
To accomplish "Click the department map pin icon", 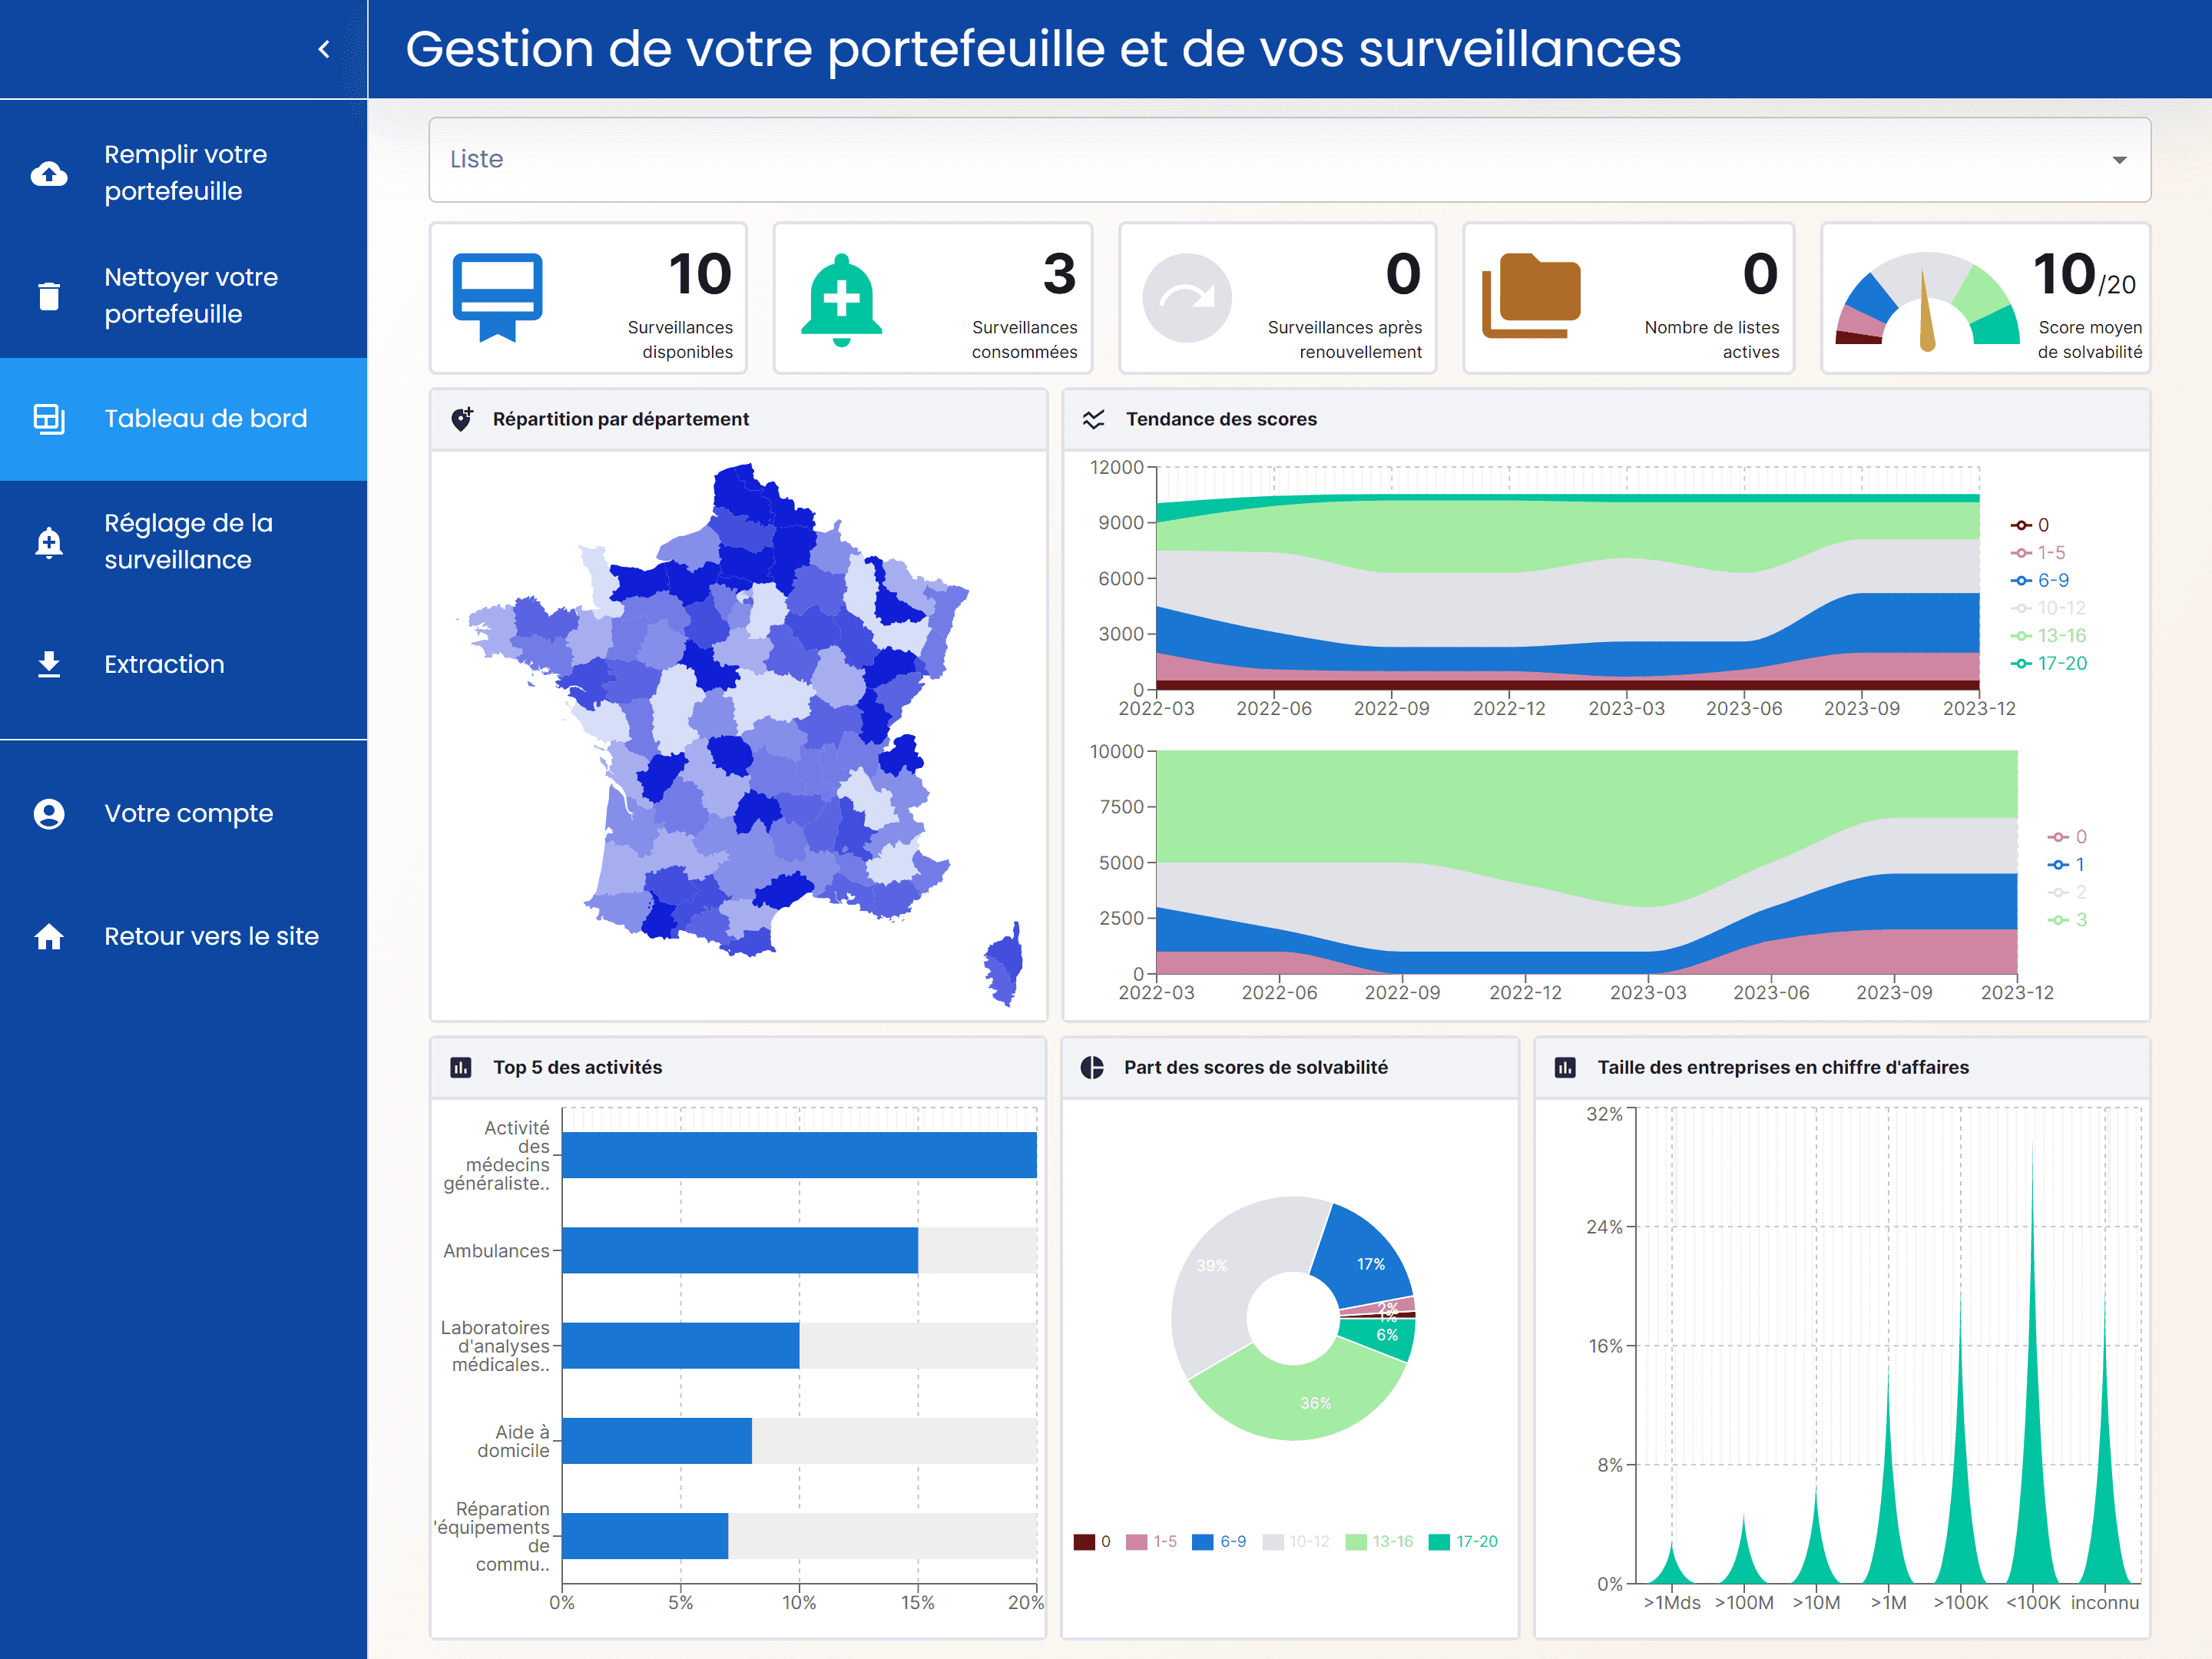I will coord(462,419).
